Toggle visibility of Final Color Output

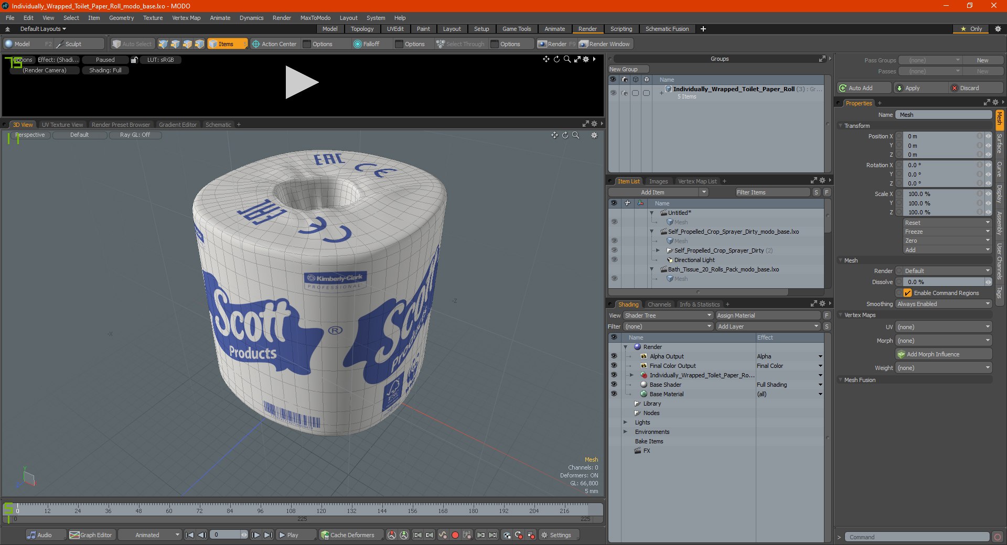614,366
